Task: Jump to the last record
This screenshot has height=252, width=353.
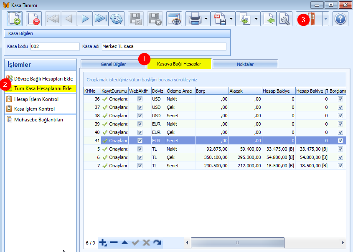Action: pos(101,19)
